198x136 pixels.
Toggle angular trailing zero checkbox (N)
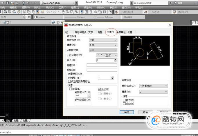click(x=124, y=104)
